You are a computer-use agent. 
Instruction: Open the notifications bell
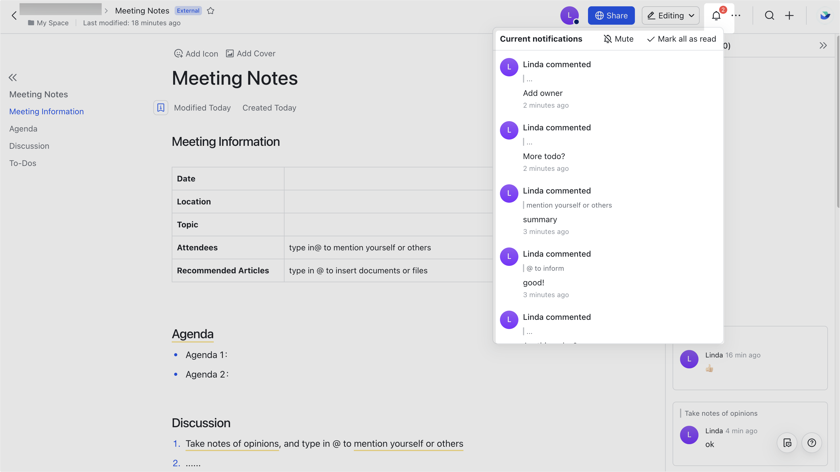716,15
